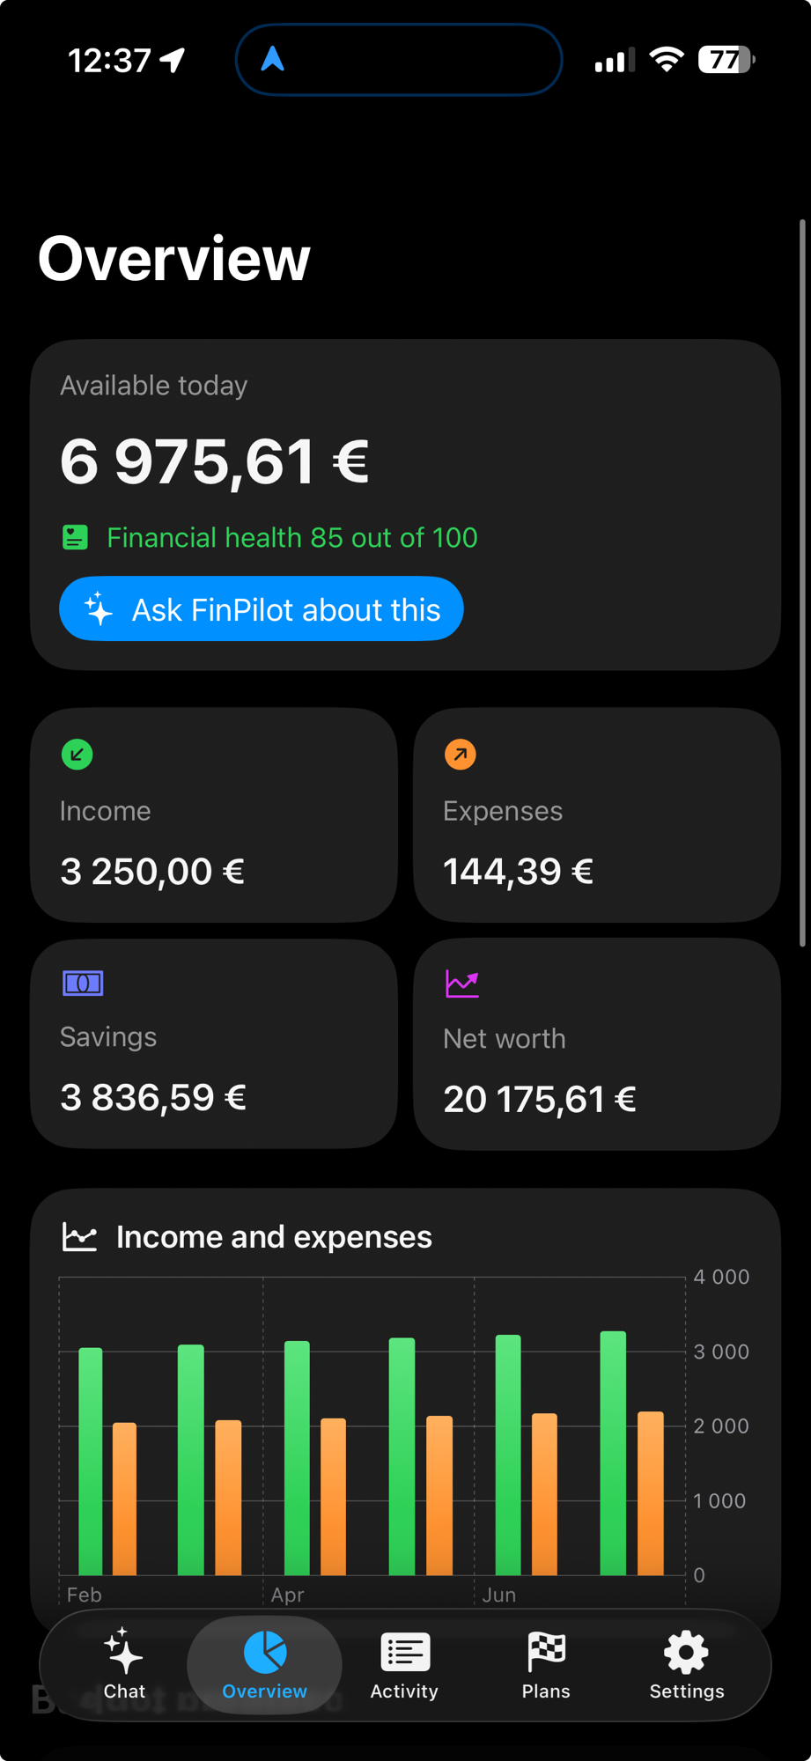The height and width of the screenshot is (1761, 811).
Task: Tap the Savings banknote icon
Action: pos(83,983)
